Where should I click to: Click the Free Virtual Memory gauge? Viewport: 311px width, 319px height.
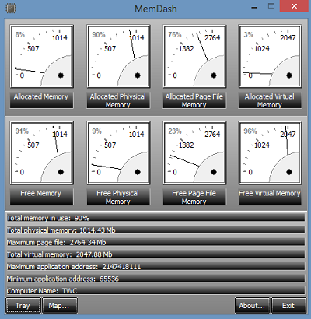270,152
